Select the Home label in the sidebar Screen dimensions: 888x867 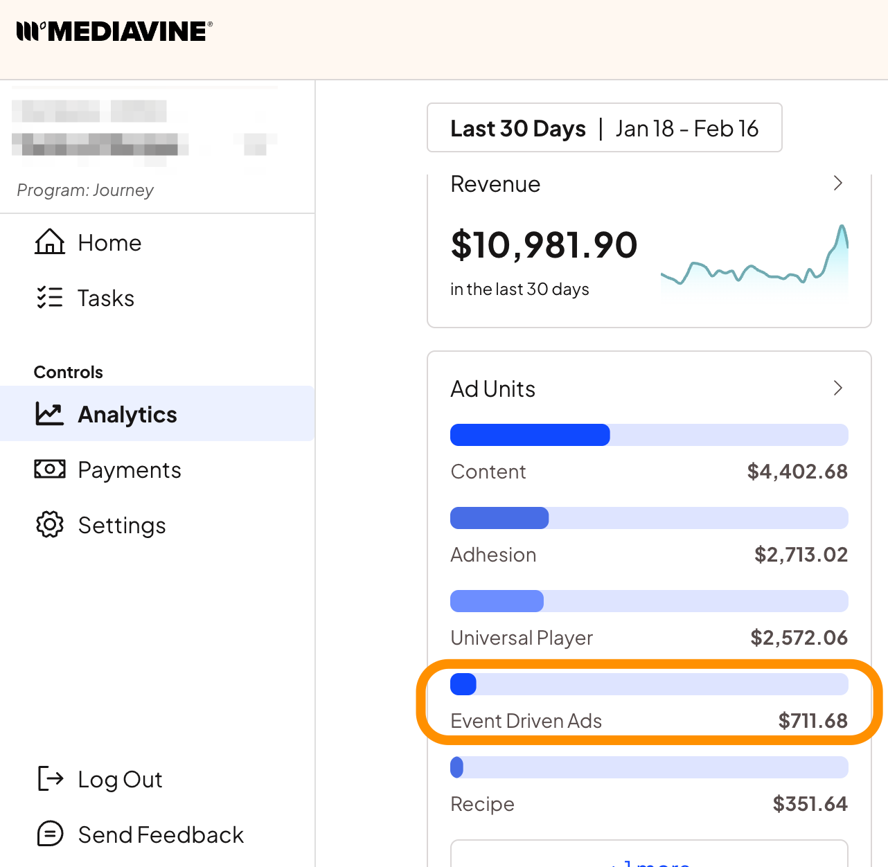(x=109, y=243)
